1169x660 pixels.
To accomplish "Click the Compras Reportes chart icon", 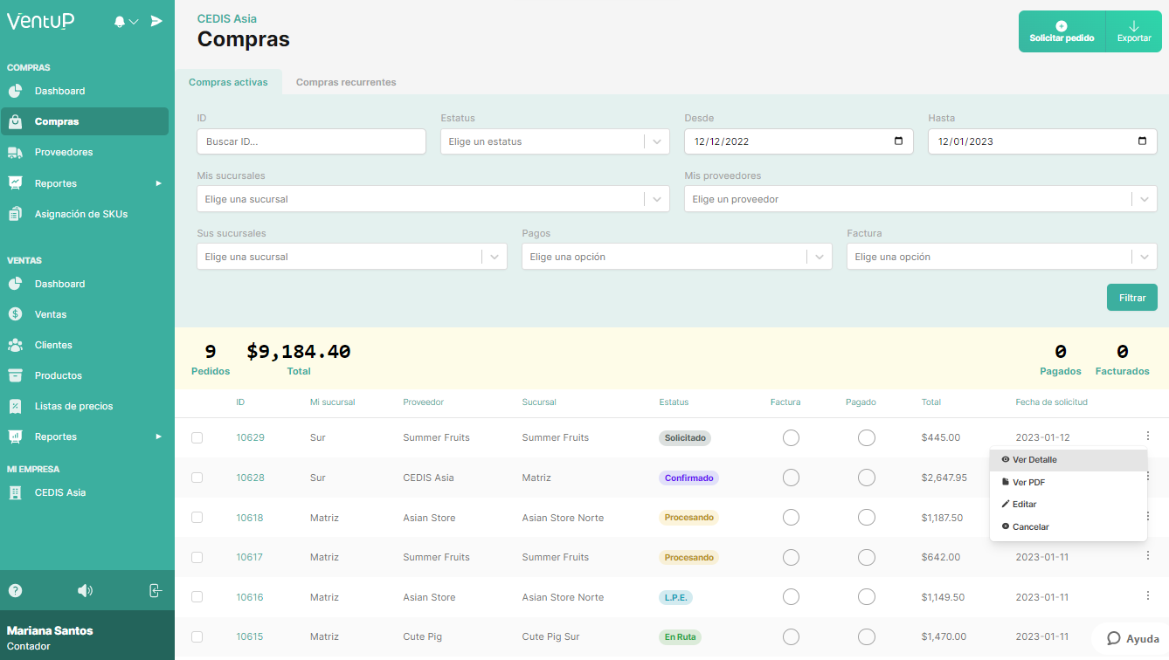I will (x=15, y=183).
